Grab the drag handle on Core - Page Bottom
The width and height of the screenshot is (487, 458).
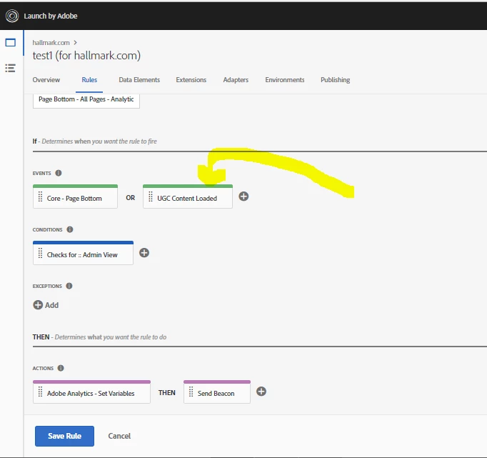point(41,196)
